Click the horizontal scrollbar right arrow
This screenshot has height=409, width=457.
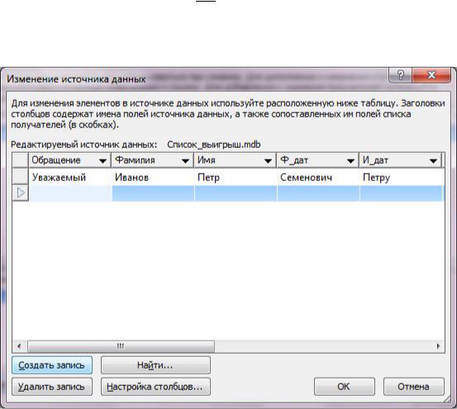click(x=438, y=346)
